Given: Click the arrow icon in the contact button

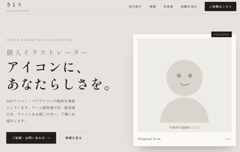Looking at the screenshot, I should click(49, 138).
